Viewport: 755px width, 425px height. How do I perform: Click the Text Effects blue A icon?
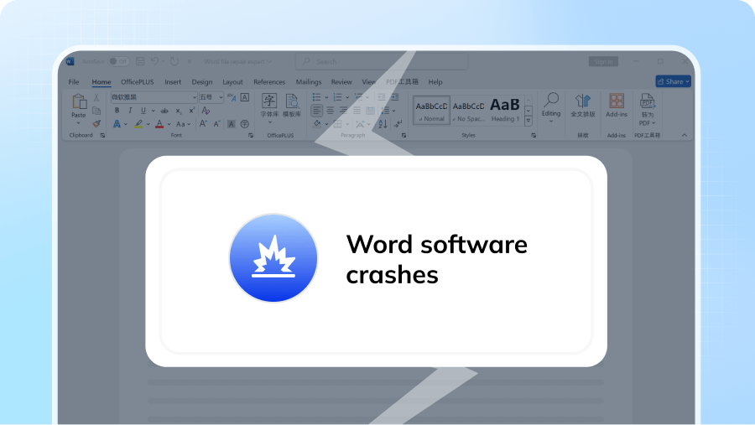click(x=117, y=124)
